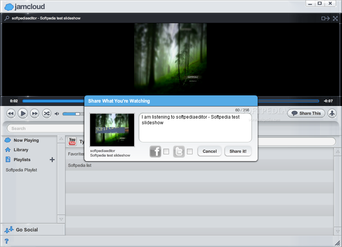Click the sidebar scroll down arrow

(61, 219)
